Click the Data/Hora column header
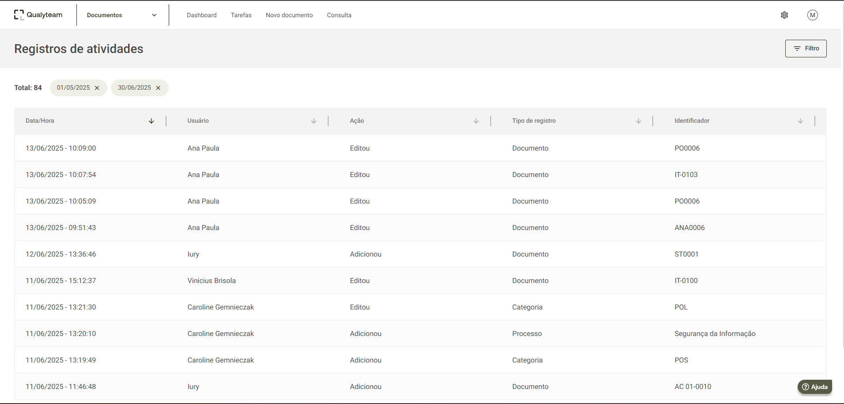 pyautogui.click(x=40, y=121)
